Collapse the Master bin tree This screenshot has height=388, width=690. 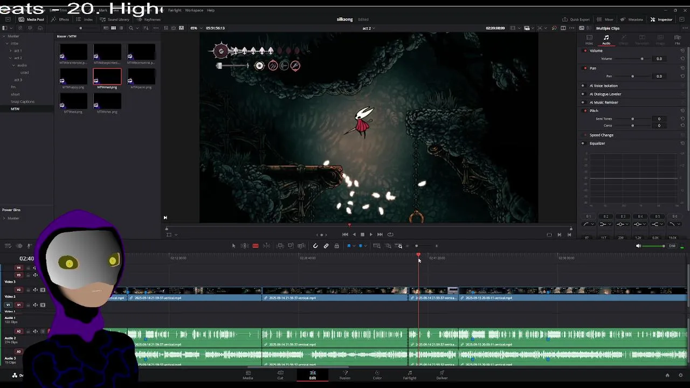[x=4, y=36]
